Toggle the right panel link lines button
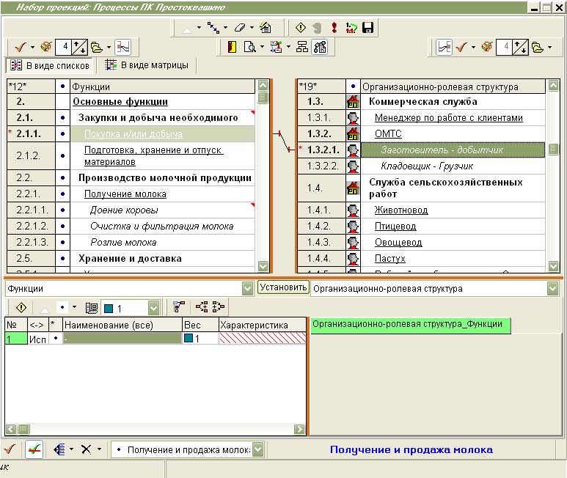The width and height of the screenshot is (567, 478). pyautogui.click(x=444, y=47)
